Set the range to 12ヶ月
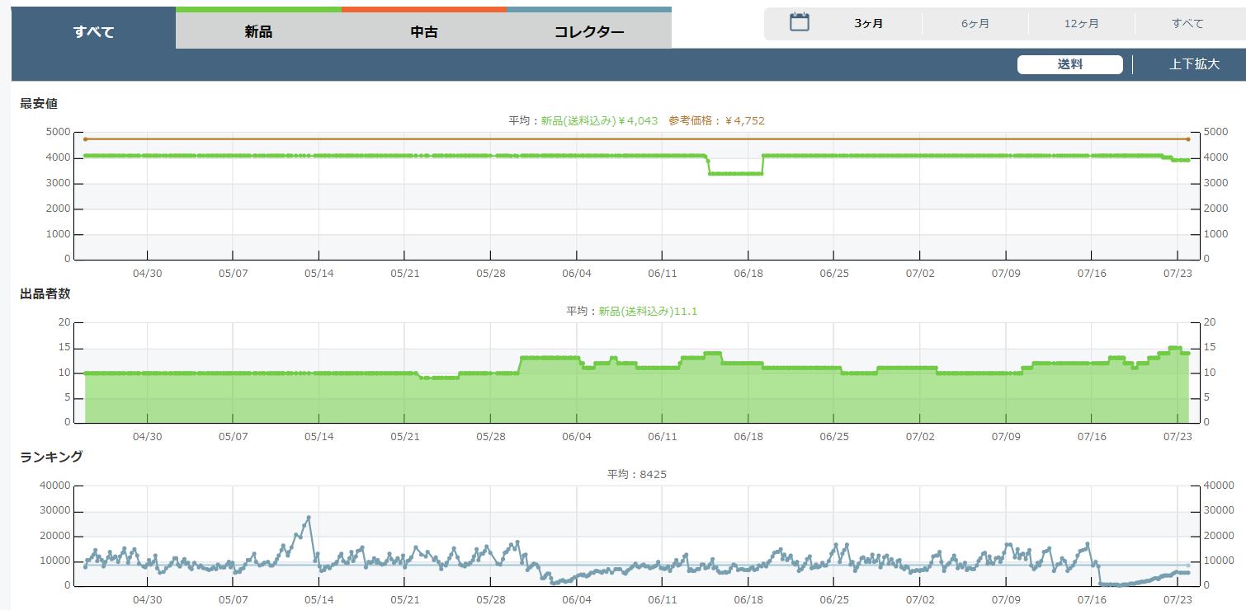The width and height of the screenshot is (1246, 610). click(x=1081, y=23)
